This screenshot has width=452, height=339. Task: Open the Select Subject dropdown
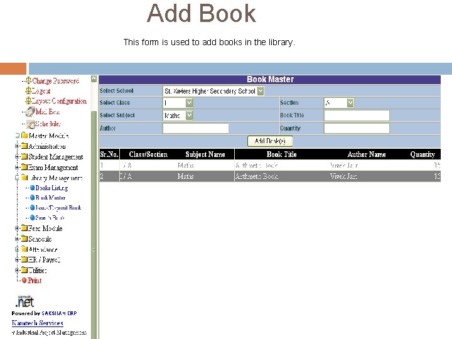(189, 116)
